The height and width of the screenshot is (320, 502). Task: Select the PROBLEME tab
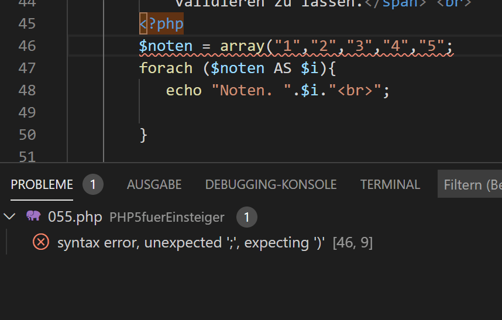(x=42, y=185)
